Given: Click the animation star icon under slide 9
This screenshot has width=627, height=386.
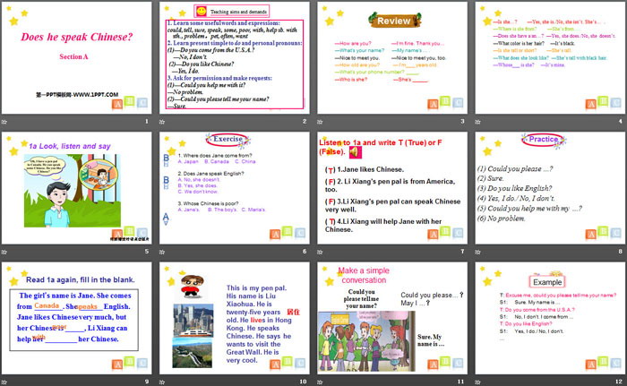Looking at the screenshot, I should coord(4,382).
